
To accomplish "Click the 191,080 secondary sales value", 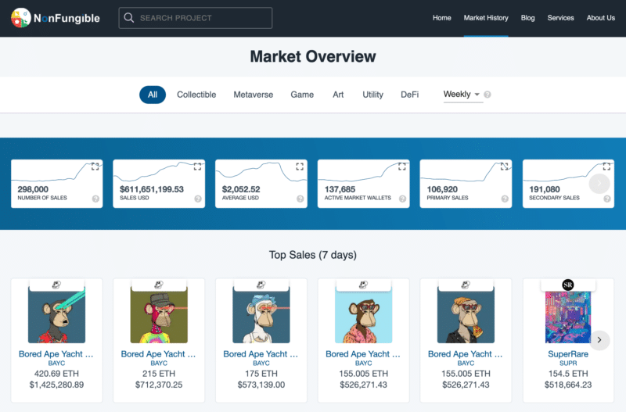I will pos(545,189).
